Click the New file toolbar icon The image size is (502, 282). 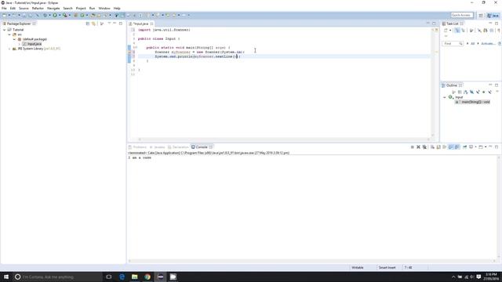point(4,15)
